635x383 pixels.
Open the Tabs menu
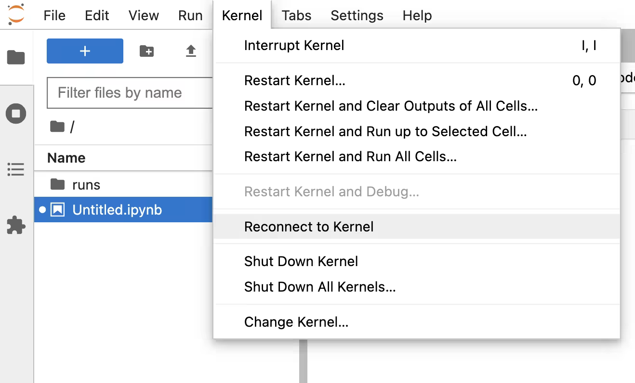point(296,15)
